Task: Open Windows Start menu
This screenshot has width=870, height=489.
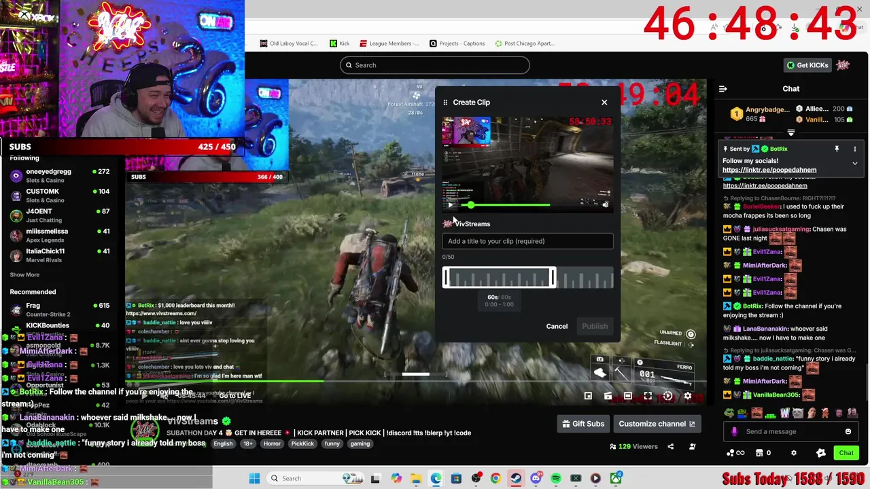Action: point(254,478)
